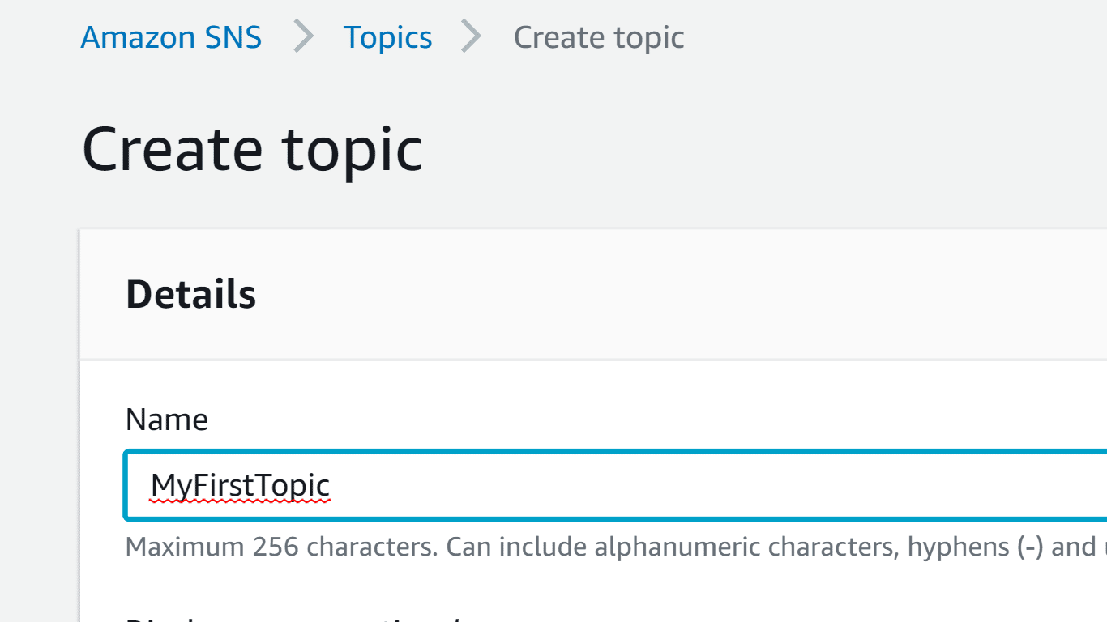Viewport: 1107px width, 622px height.
Task: Select the breadcrumb arrow following Amazon SNS
Action: 304,36
